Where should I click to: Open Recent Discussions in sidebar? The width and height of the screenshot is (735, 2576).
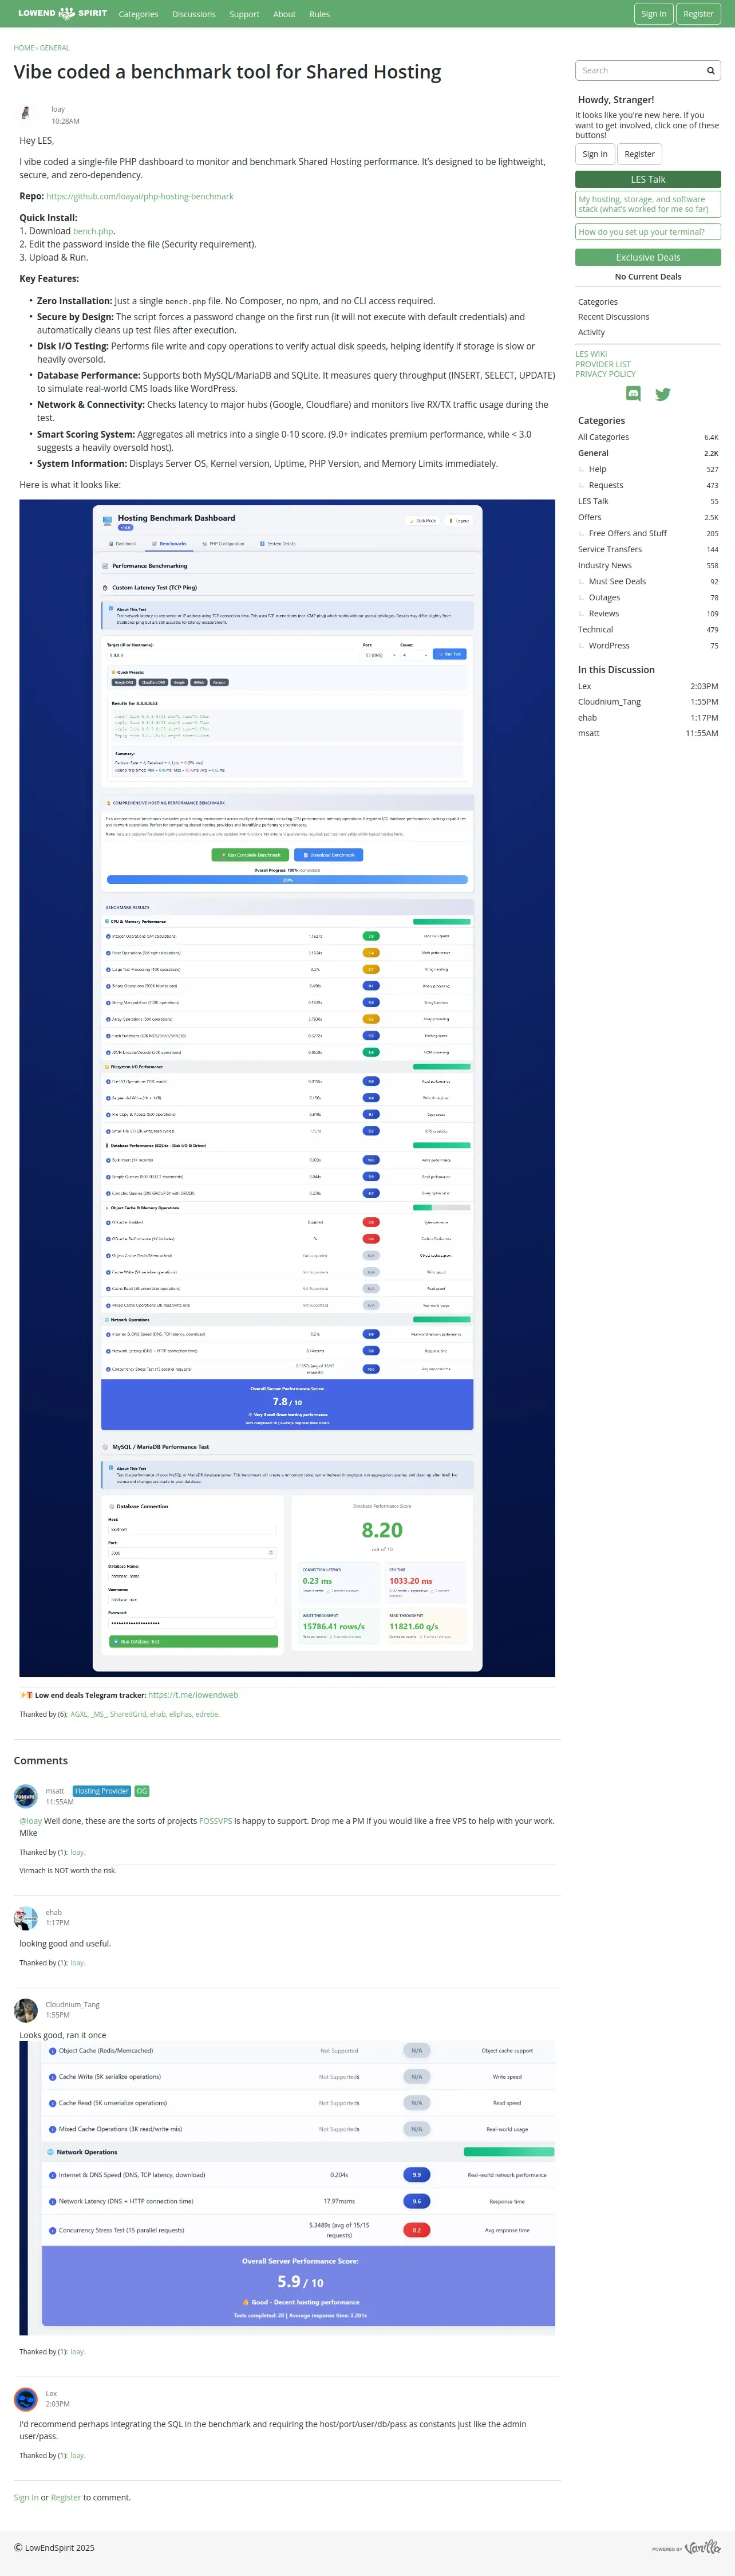(613, 317)
